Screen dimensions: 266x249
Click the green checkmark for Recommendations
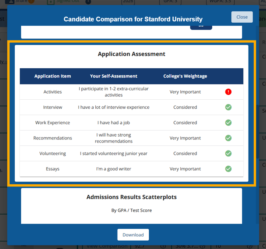[228, 138]
